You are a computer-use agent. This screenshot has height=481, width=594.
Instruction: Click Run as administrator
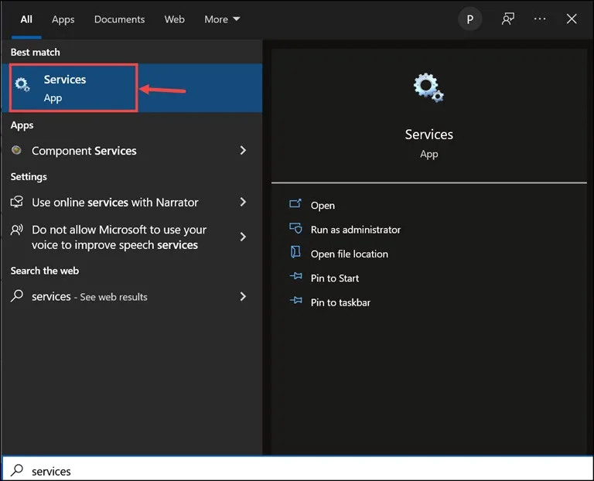coord(355,230)
